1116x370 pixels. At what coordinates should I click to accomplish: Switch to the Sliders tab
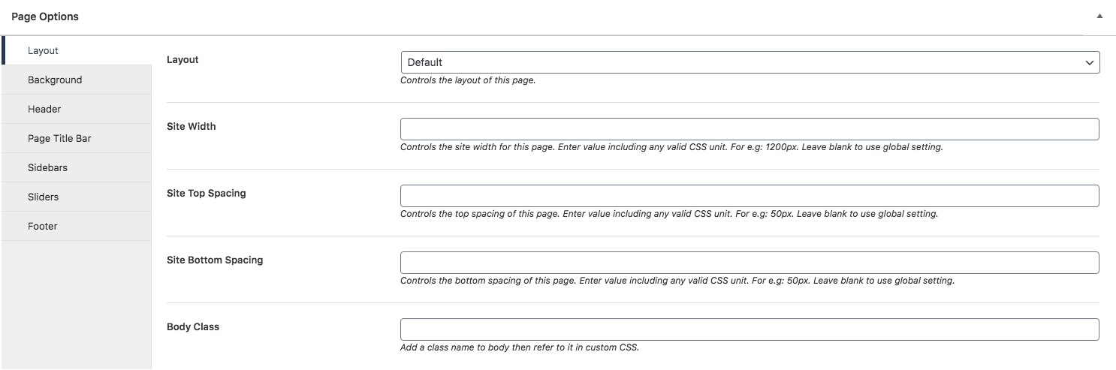point(43,197)
